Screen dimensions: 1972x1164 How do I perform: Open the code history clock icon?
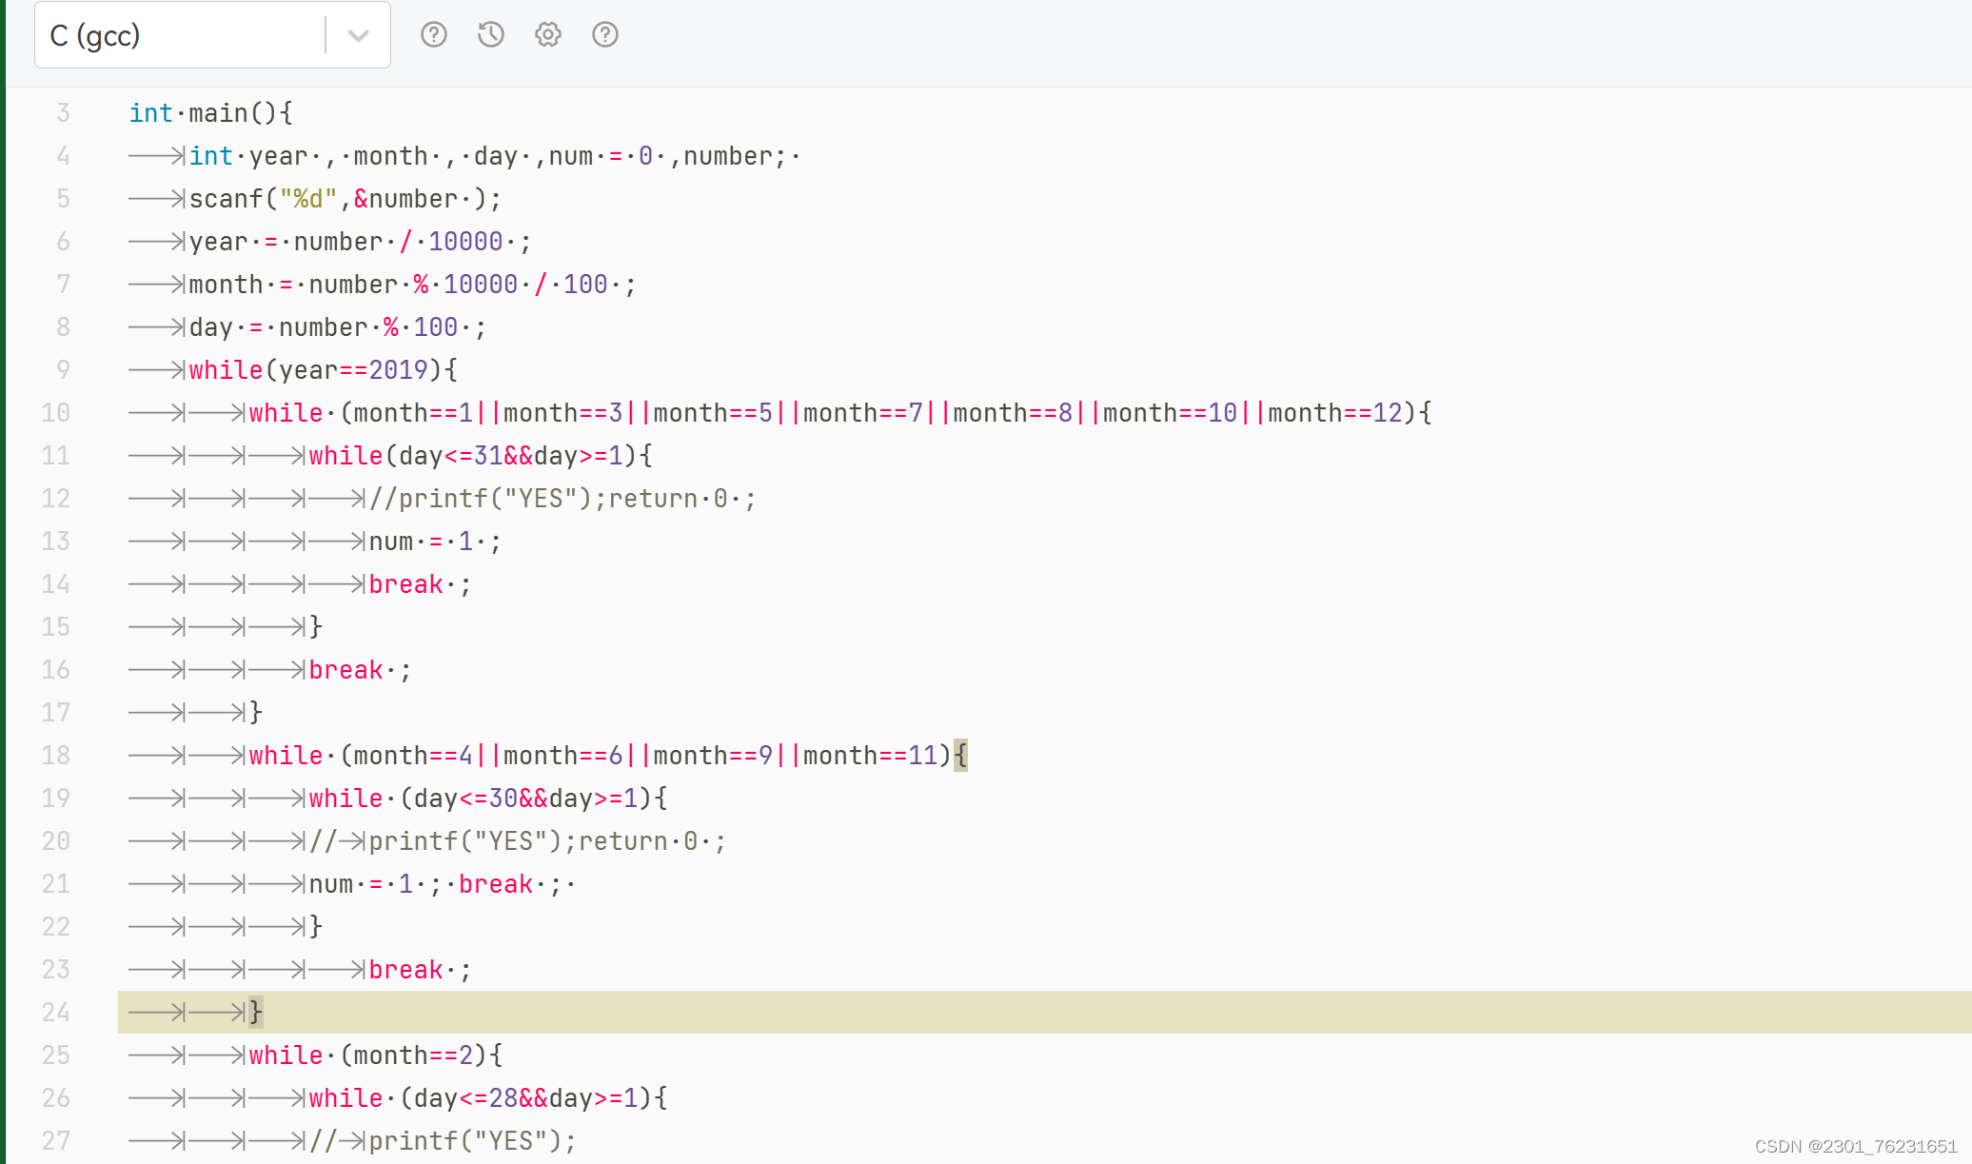[x=491, y=35]
